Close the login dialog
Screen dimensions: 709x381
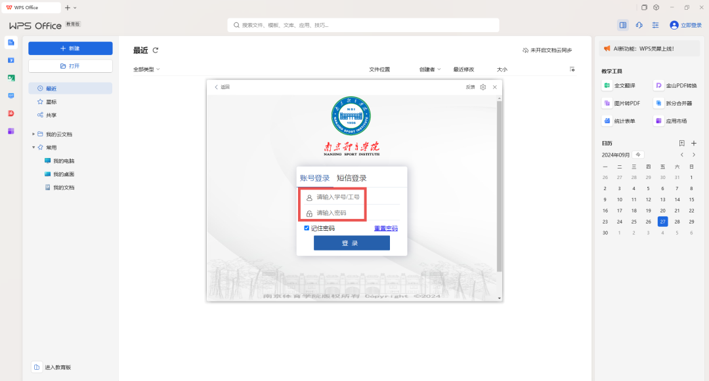coord(495,87)
